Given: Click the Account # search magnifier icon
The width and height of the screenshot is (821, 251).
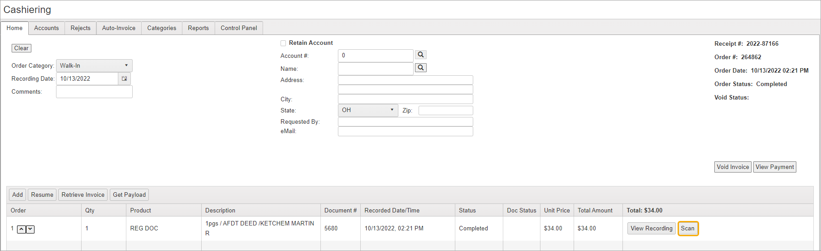Looking at the screenshot, I should click(420, 55).
